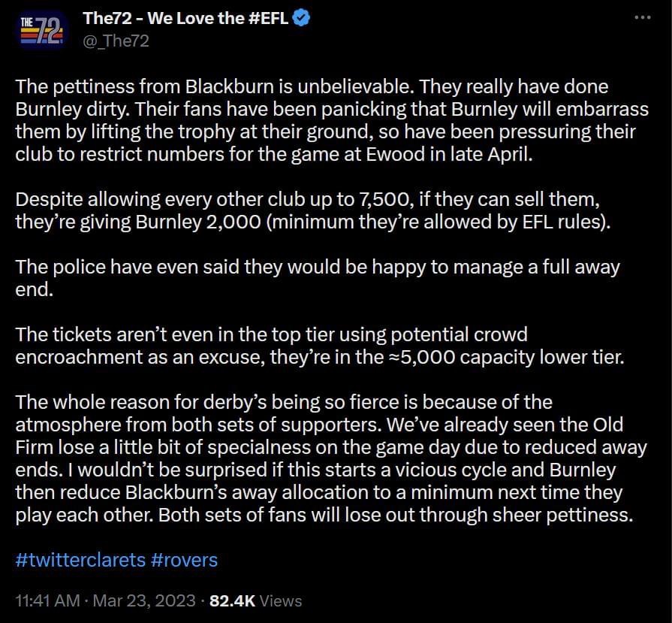Click The72 profile avatar logo
Image resolution: width=672 pixels, height=623 pixels.
click(x=42, y=29)
